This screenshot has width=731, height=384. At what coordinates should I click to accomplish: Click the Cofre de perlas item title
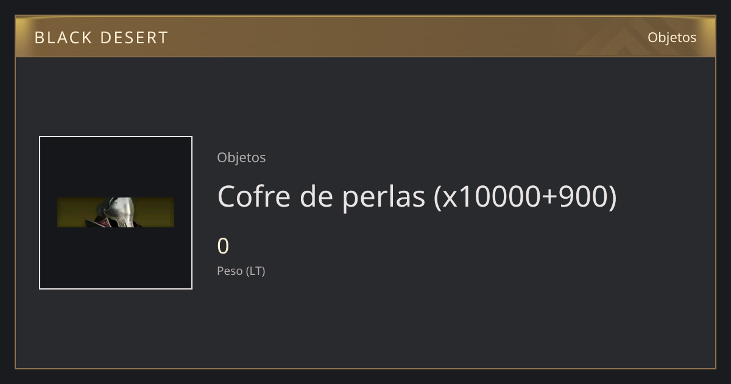coord(417,196)
